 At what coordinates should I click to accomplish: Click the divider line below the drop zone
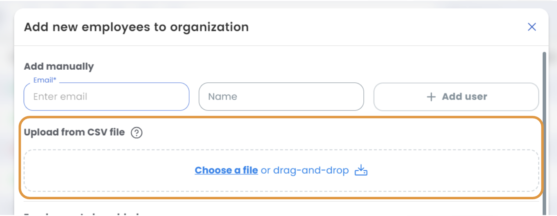pos(281,201)
